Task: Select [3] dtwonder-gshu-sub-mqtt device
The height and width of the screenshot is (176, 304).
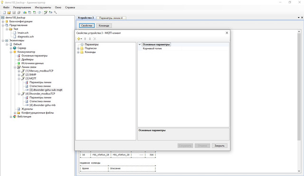Action: click(x=46, y=90)
